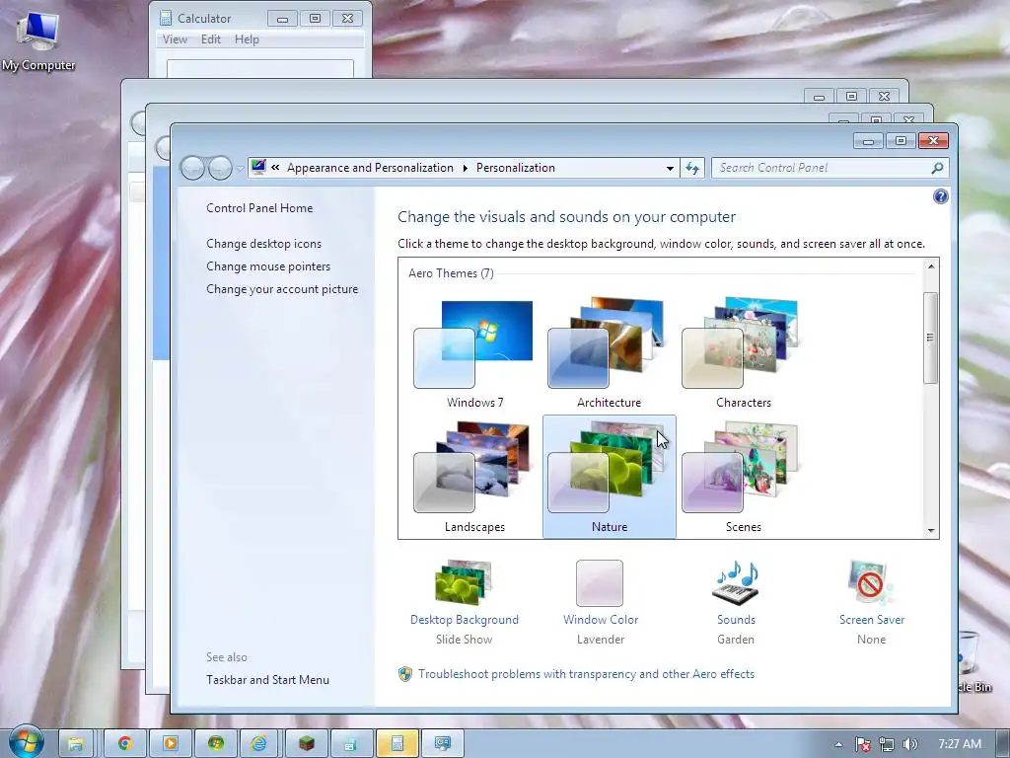This screenshot has height=758, width=1010.
Task: Open Change your account picture
Action: click(x=282, y=289)
